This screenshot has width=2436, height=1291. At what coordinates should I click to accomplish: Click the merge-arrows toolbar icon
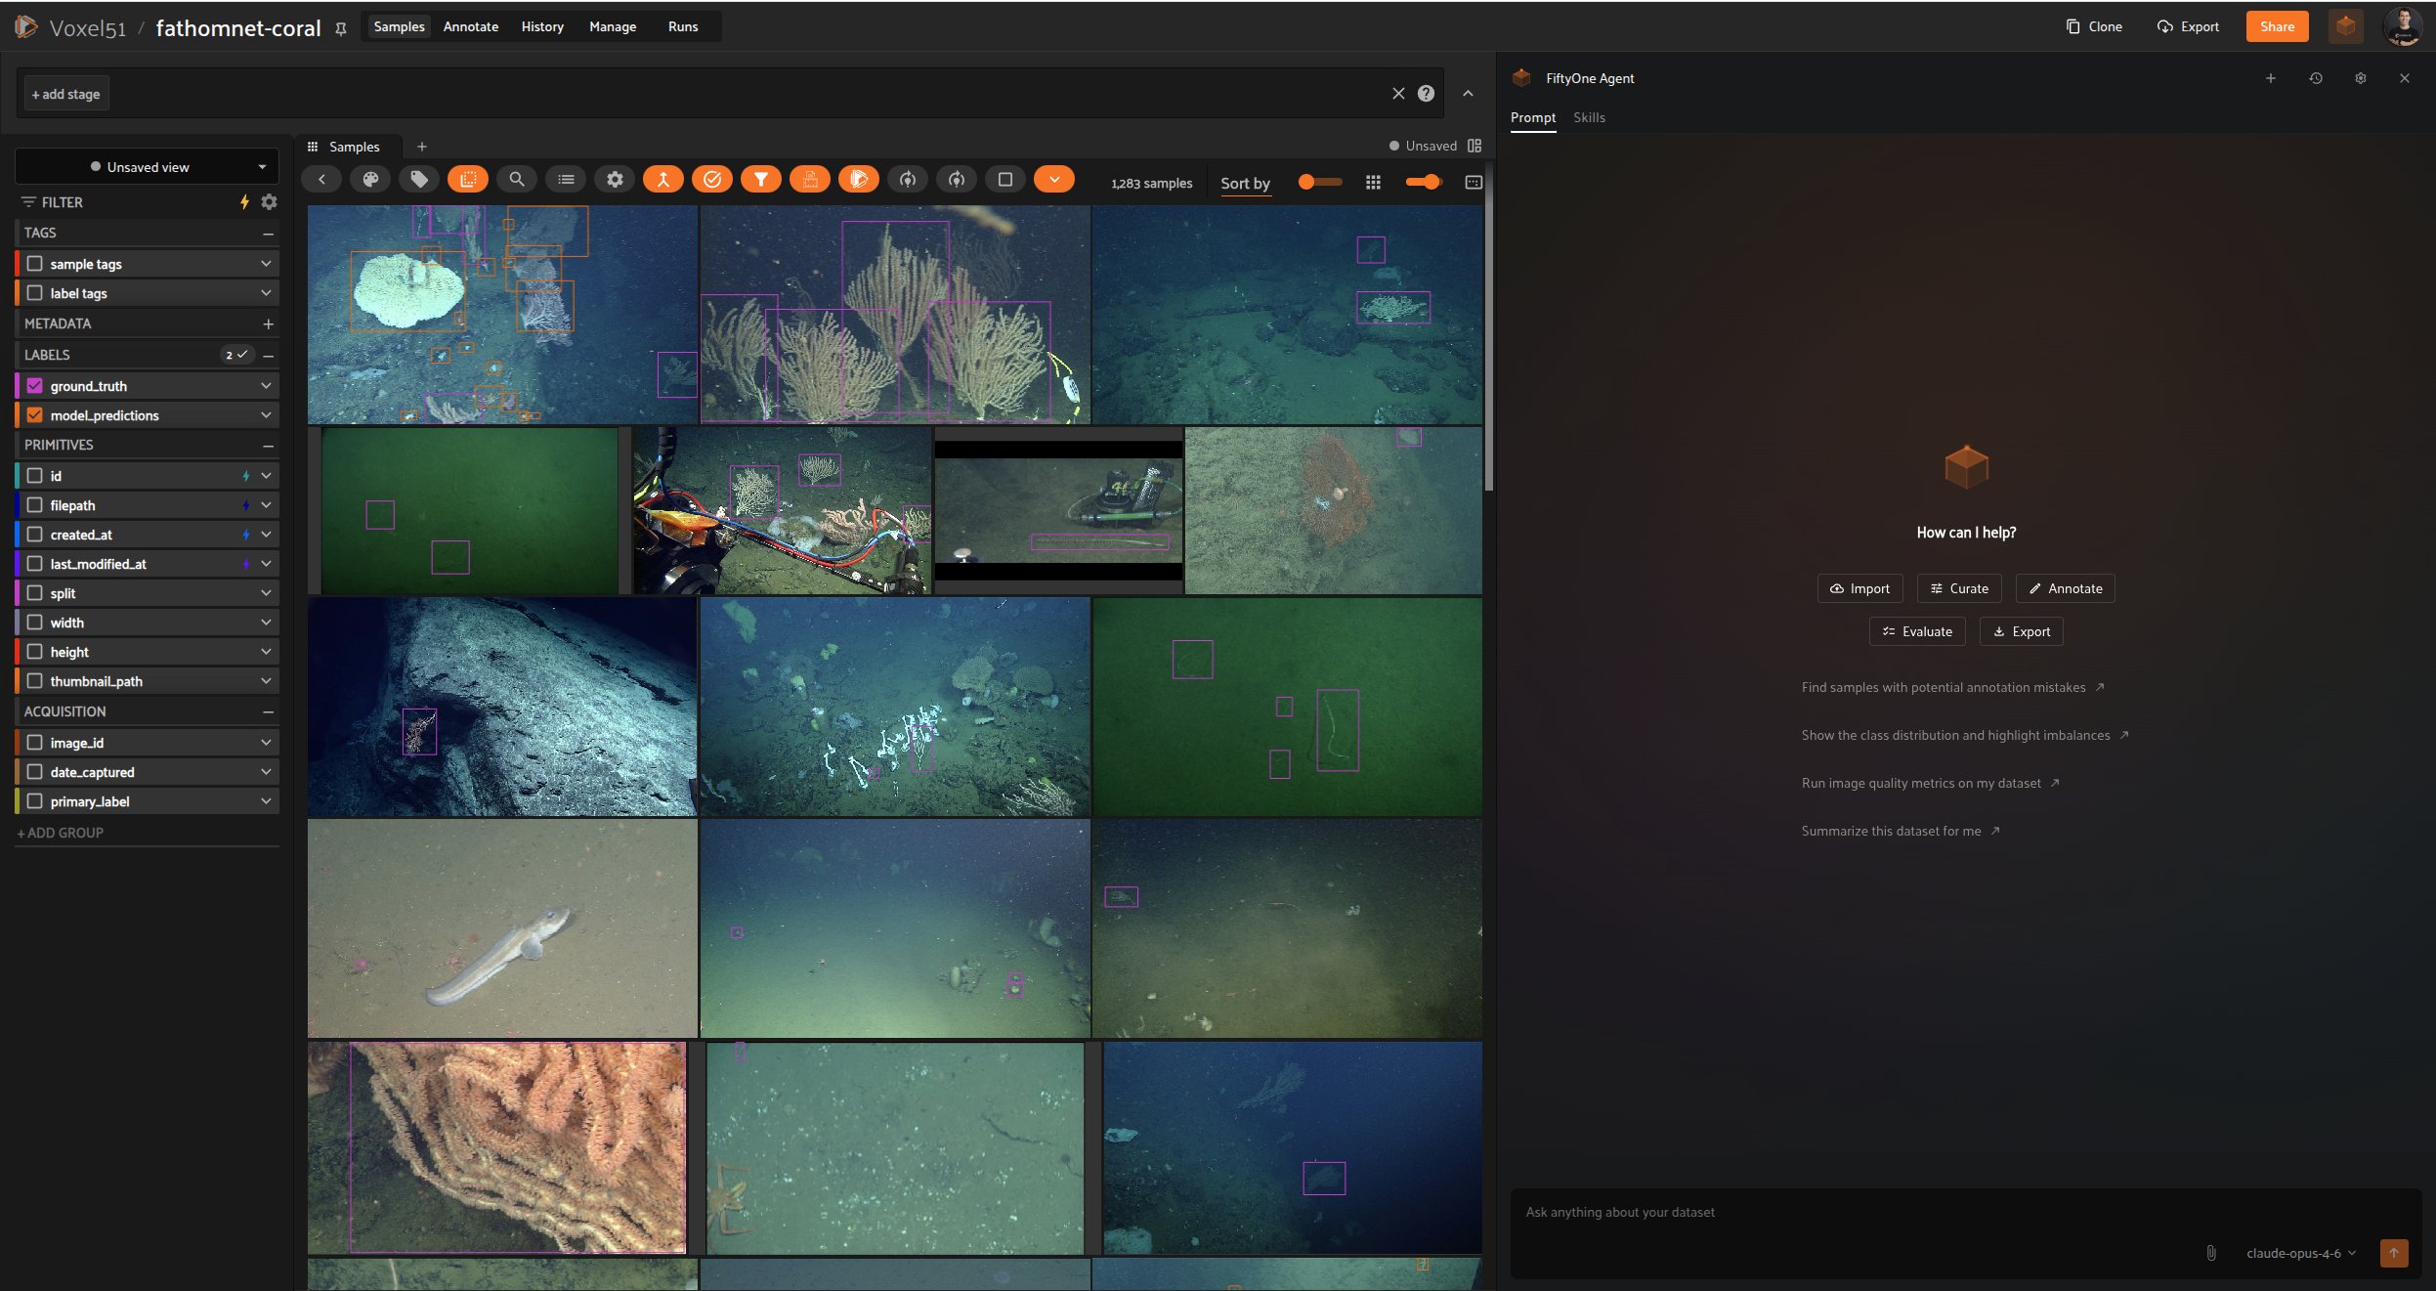[663, 179]
